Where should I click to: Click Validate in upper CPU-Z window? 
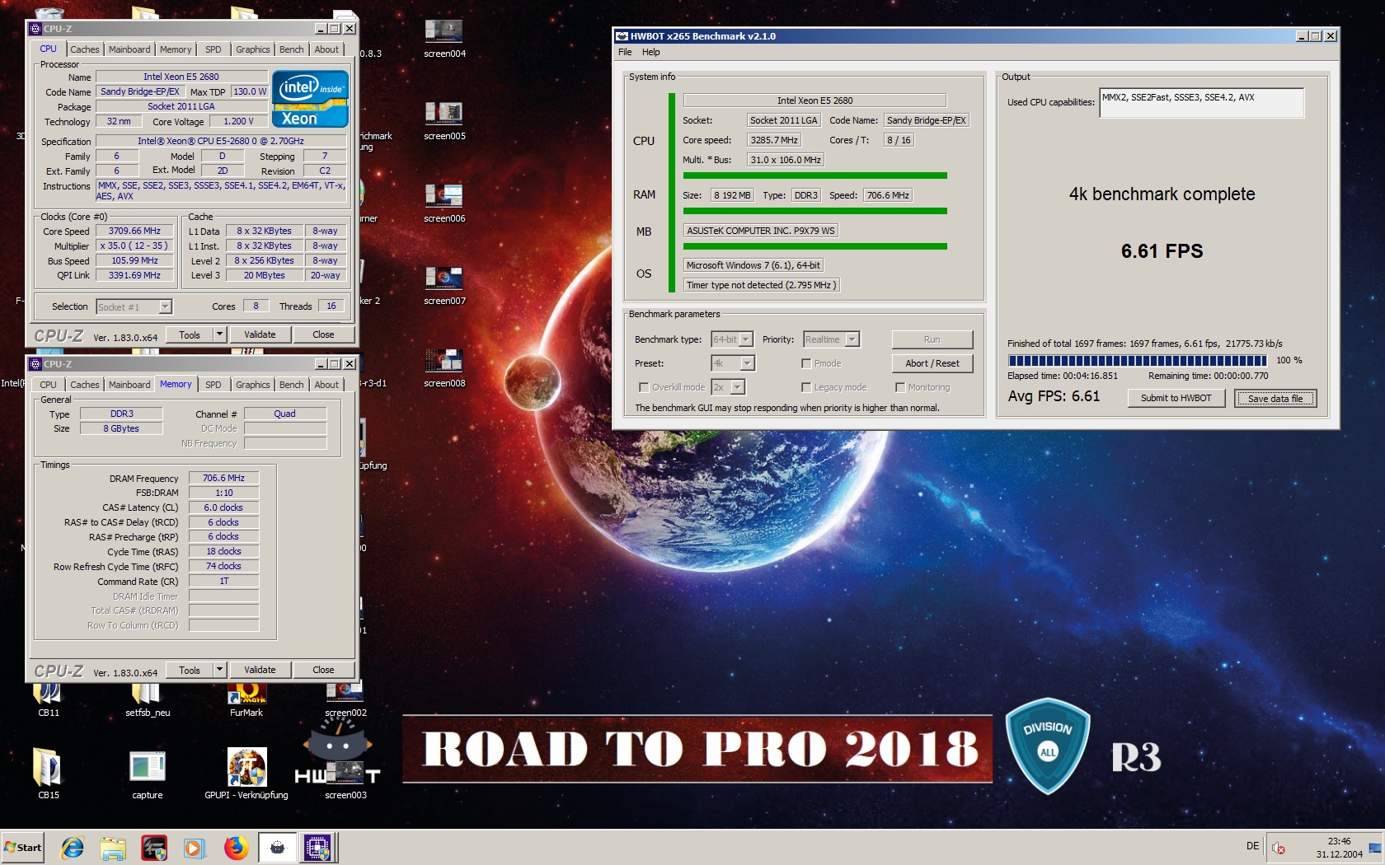pyautogui.click(x=260, y=334)
